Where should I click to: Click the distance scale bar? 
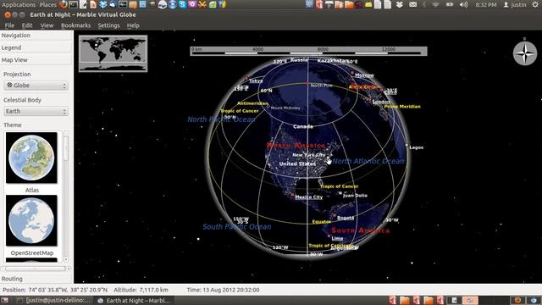coord(308,51)
